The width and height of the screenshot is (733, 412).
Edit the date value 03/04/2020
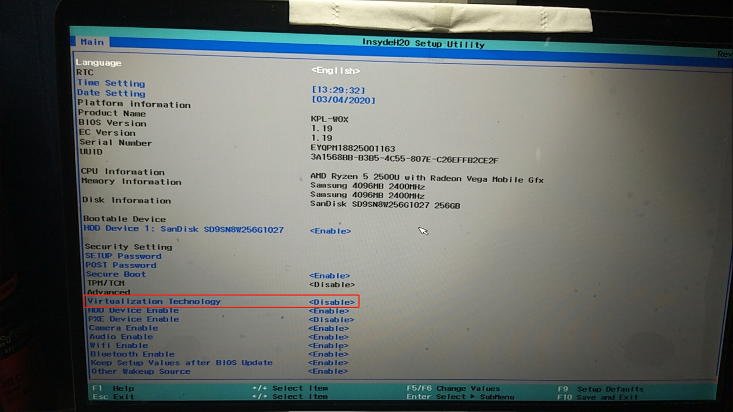[343, 100]
